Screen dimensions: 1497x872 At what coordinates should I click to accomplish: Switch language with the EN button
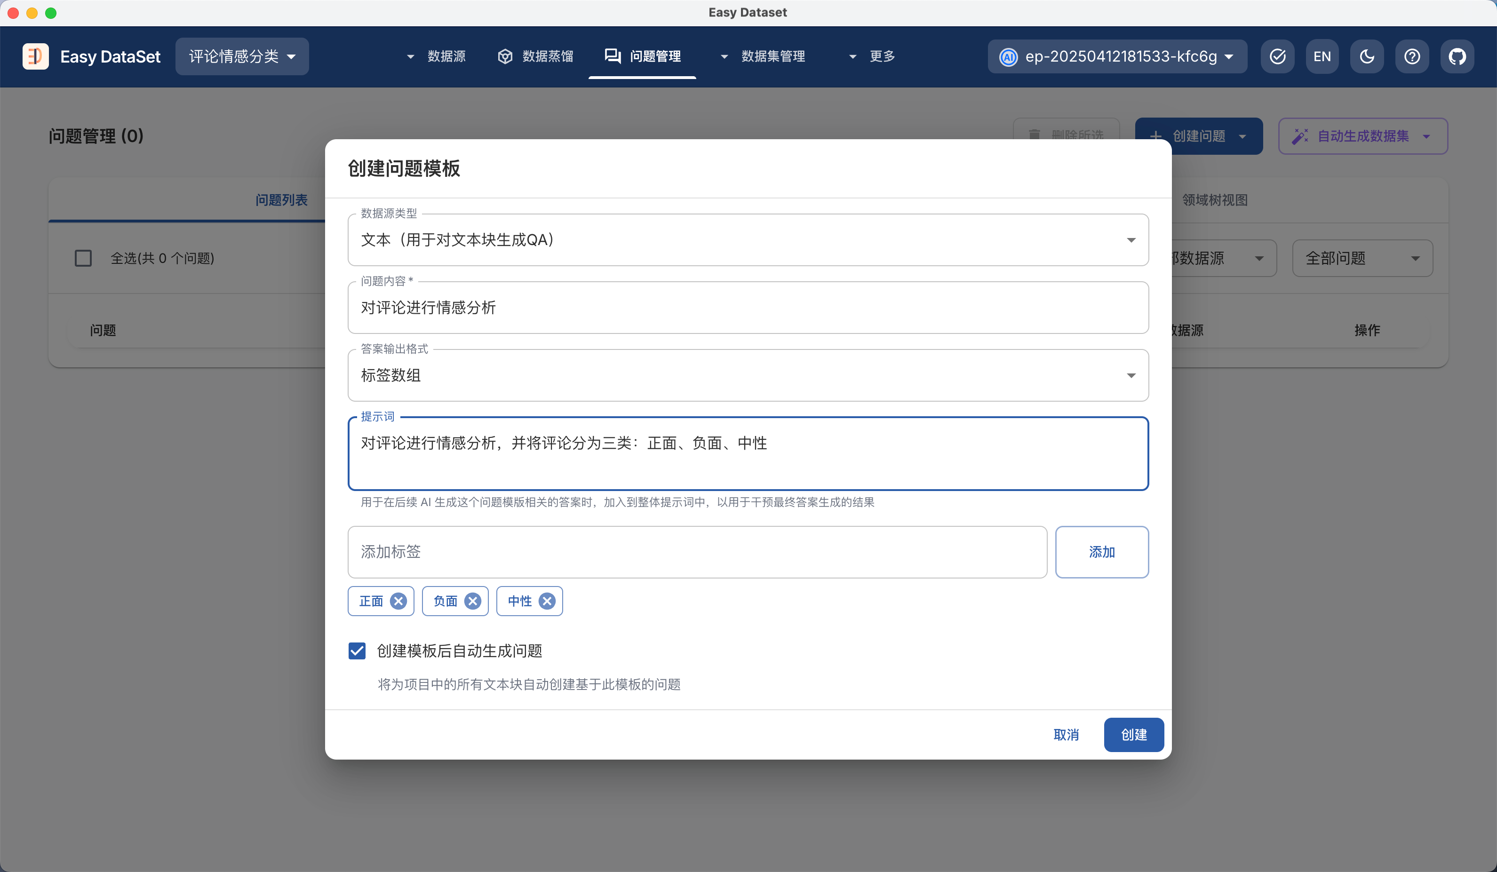coord(1322,56)
